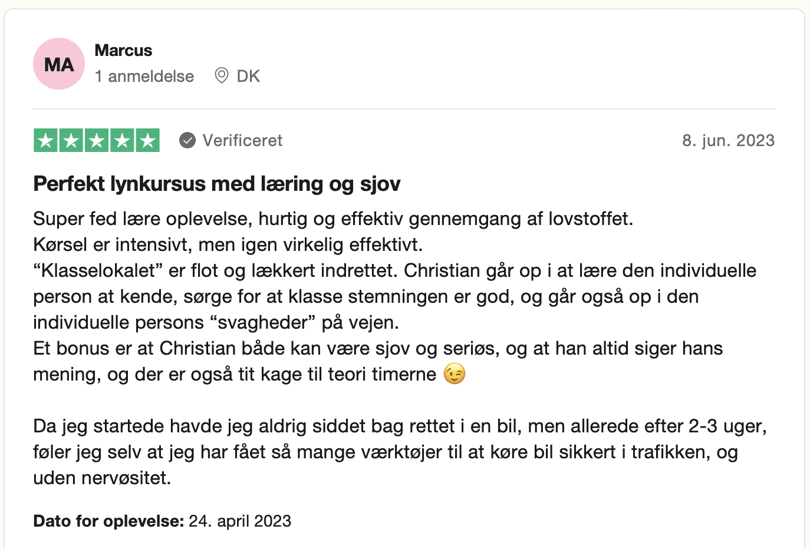Click the line starting "Super fed lære oplevelse"
This screenshot has height=549, width=810.
333,219
